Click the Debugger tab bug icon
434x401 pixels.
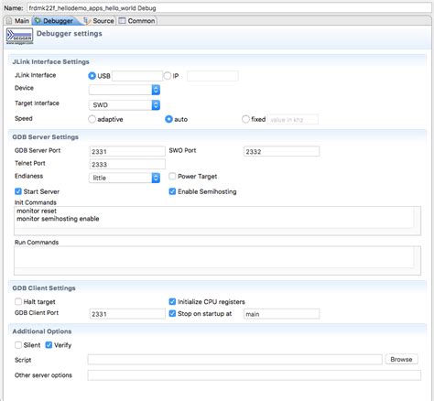[38, 21]
